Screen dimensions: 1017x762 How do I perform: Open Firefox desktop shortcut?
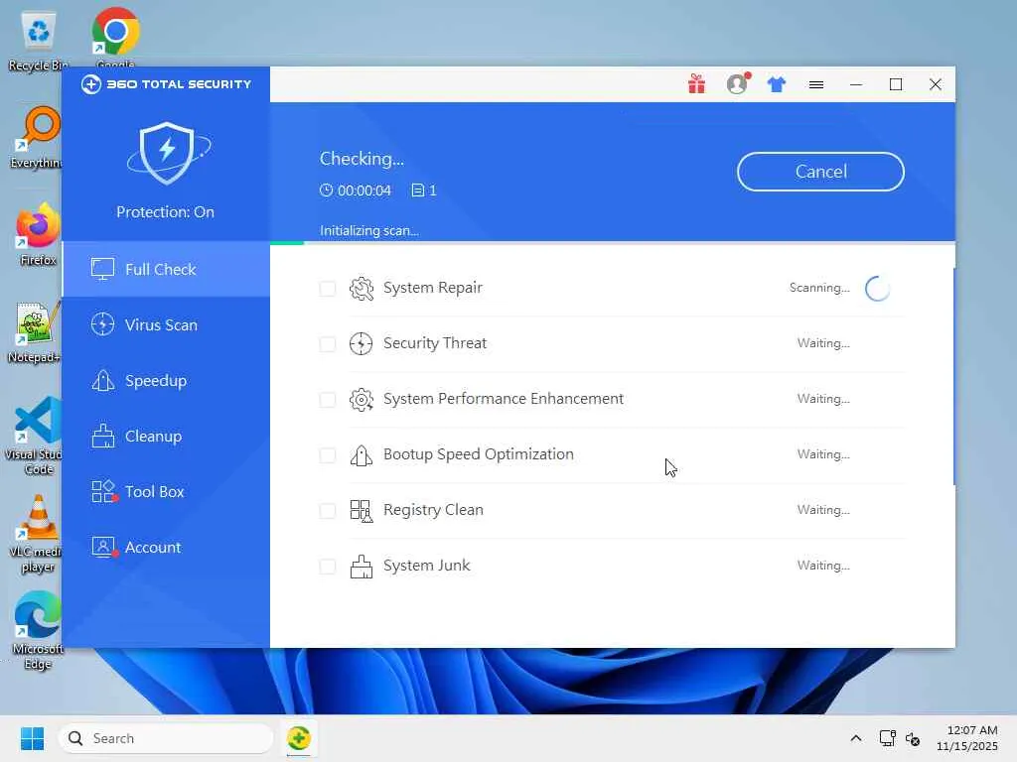[x=38, y=234]
